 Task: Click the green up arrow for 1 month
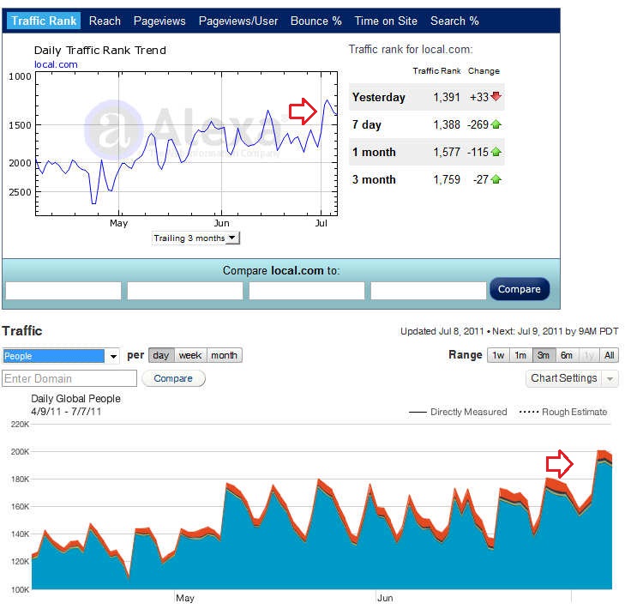click(496, 152)
